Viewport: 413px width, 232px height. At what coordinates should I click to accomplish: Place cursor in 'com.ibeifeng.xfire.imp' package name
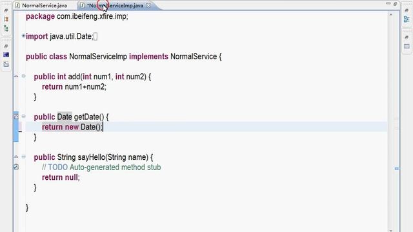click(x=91, y=17)
